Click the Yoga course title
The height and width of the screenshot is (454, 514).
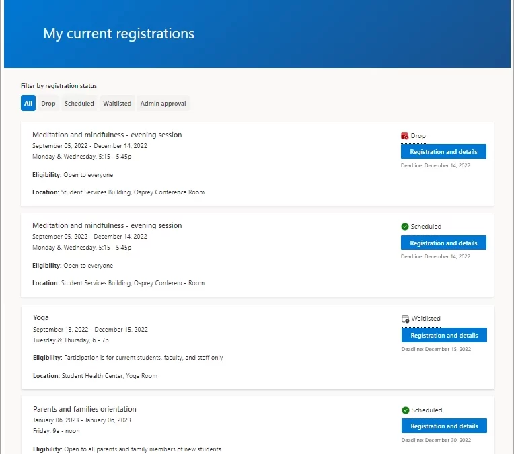(x=40, y=317)
